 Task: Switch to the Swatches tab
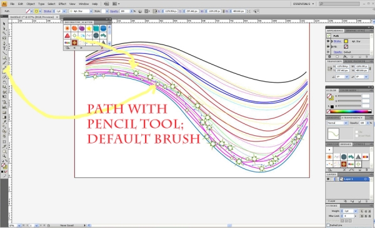pyautogui.click(x=332, y=144)
